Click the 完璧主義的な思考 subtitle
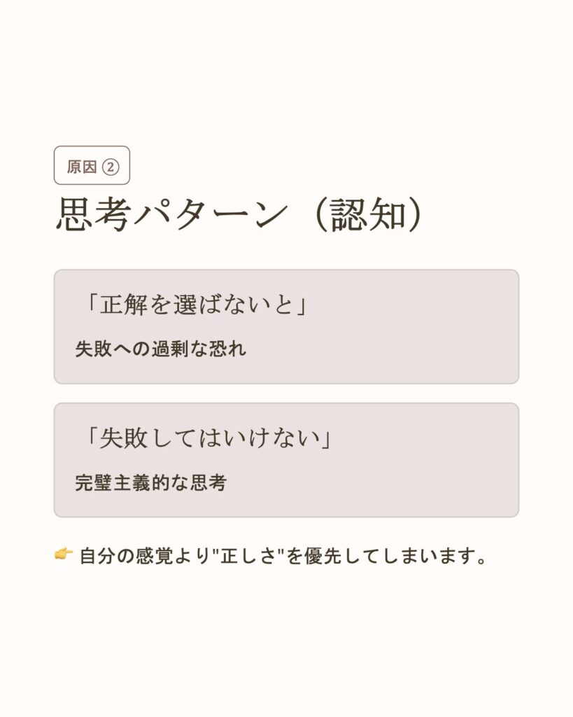The width and height of the screenshot is (573, 717). (150, 482)
